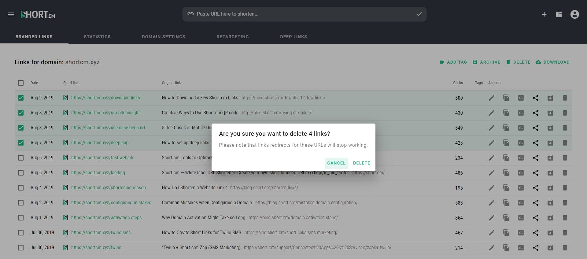Open the Retargeting tab
The height and width of the screenshot is (259, 587).
[x=233, y=37]
